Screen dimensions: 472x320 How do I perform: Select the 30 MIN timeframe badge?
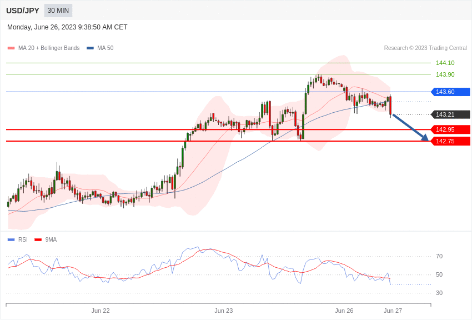click(58, 11)
